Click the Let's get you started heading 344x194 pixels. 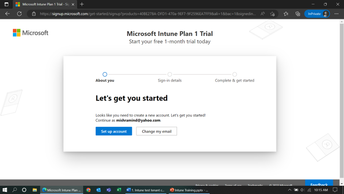(x=131, y=98)
